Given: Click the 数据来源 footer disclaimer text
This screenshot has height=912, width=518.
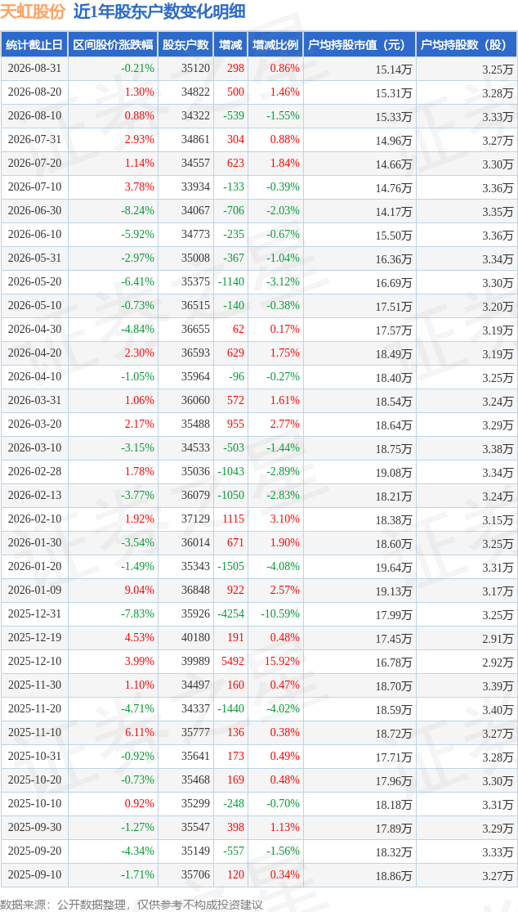Looking at the screenshot, I should click(132, 905).
